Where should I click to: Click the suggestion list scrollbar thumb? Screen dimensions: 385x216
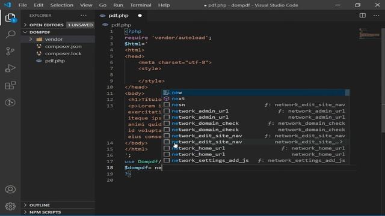[x=347, y=92]
